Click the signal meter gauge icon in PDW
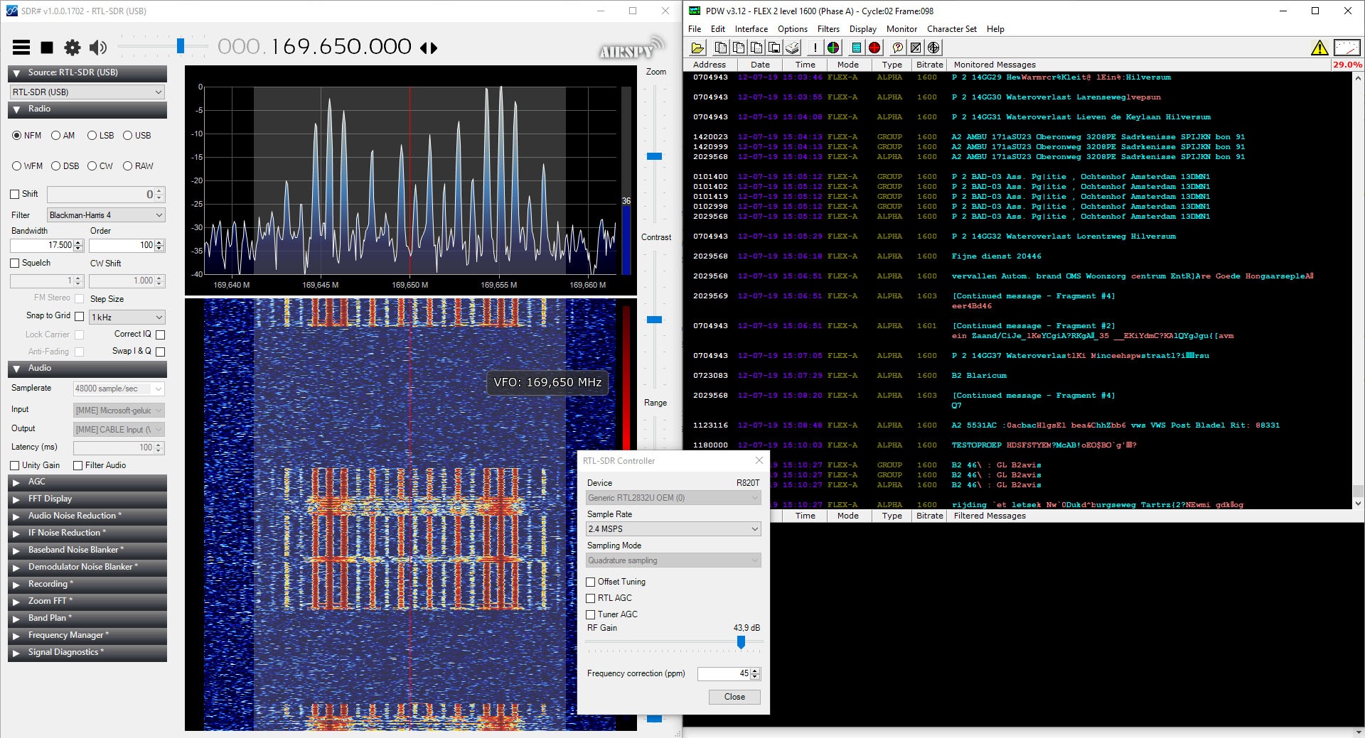This screenshot has width=1365, height=738. (x=1347, y=48)
